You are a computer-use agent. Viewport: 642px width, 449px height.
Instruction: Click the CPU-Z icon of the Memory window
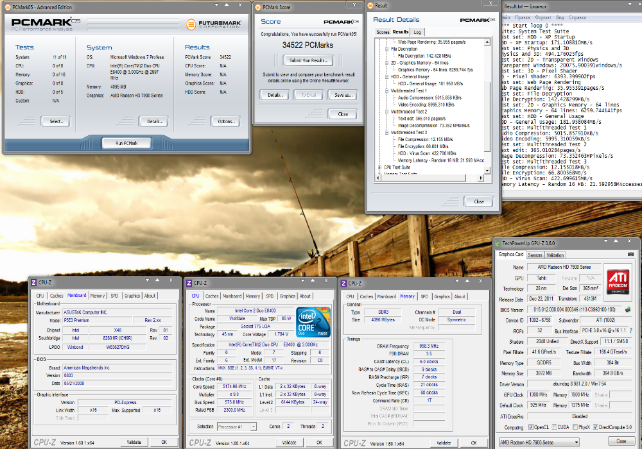coord(344,284)
